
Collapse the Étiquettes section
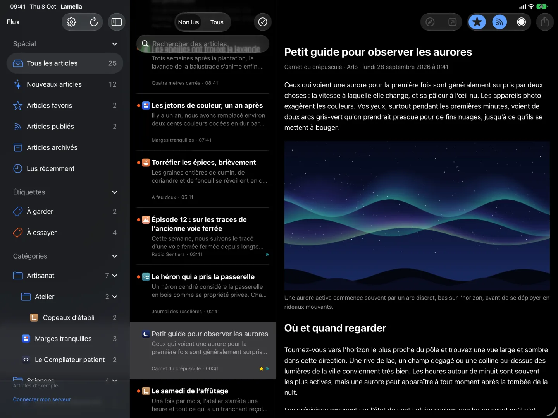pos(115,192)
